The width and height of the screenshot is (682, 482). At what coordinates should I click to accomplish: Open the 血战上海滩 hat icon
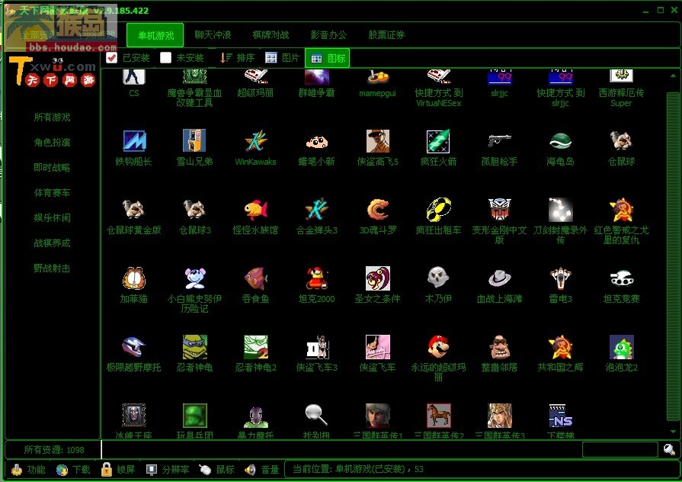(499, 278)
